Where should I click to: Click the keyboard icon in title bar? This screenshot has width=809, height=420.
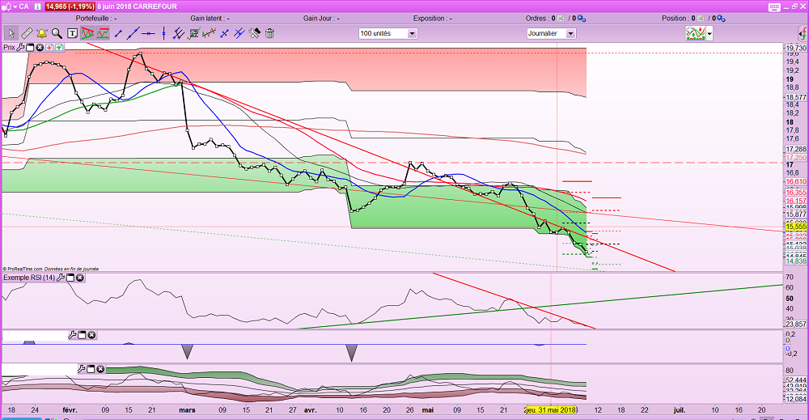pos(774,6)
